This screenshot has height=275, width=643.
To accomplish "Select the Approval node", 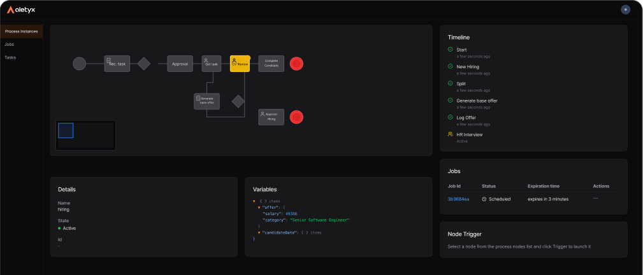I will [x=180, y=64].
